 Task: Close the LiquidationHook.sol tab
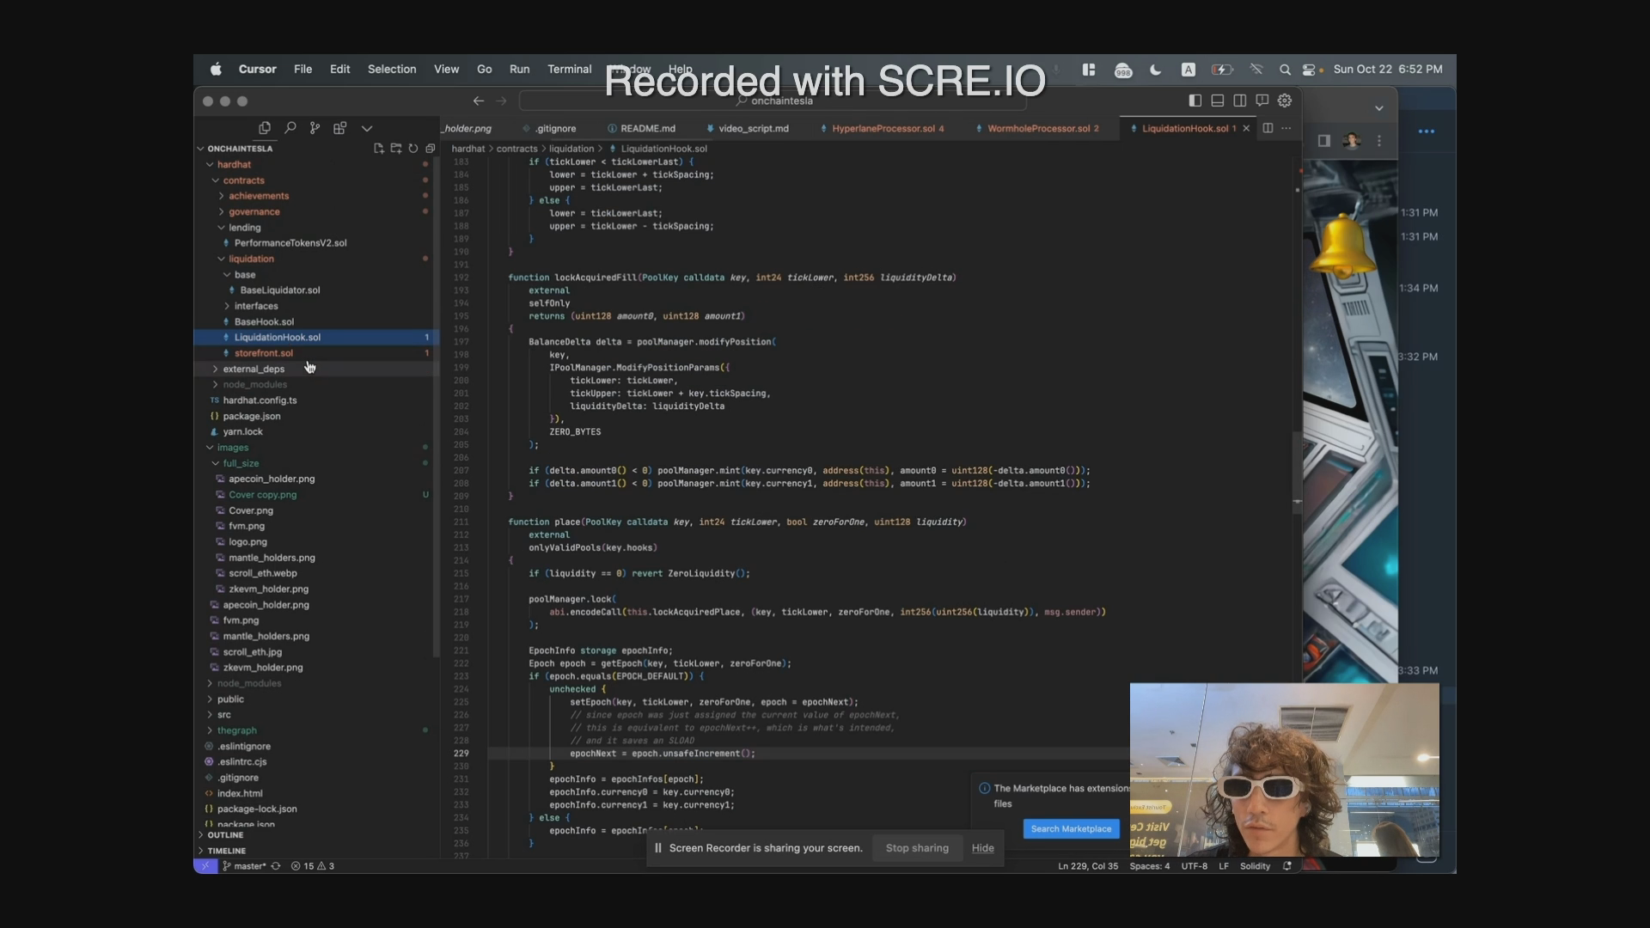point(1246,129)
